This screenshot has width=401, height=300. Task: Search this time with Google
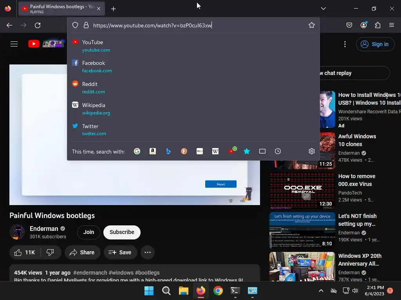click(x=137, y=151)
